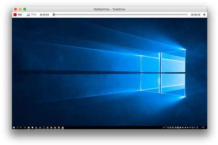Screen dimensions: 218x145
Task: Click the recording progress slider handle
Action: click(x=54, y=15)
